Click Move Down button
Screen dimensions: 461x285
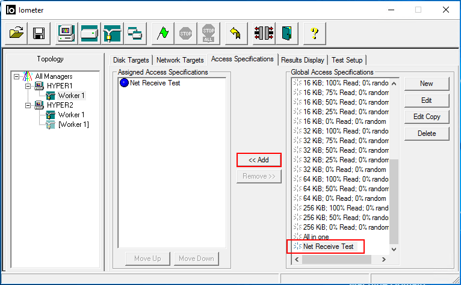click(196, 259)
